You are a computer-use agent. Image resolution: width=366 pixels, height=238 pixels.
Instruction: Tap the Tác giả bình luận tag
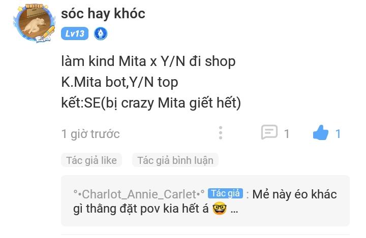point(175,160)
